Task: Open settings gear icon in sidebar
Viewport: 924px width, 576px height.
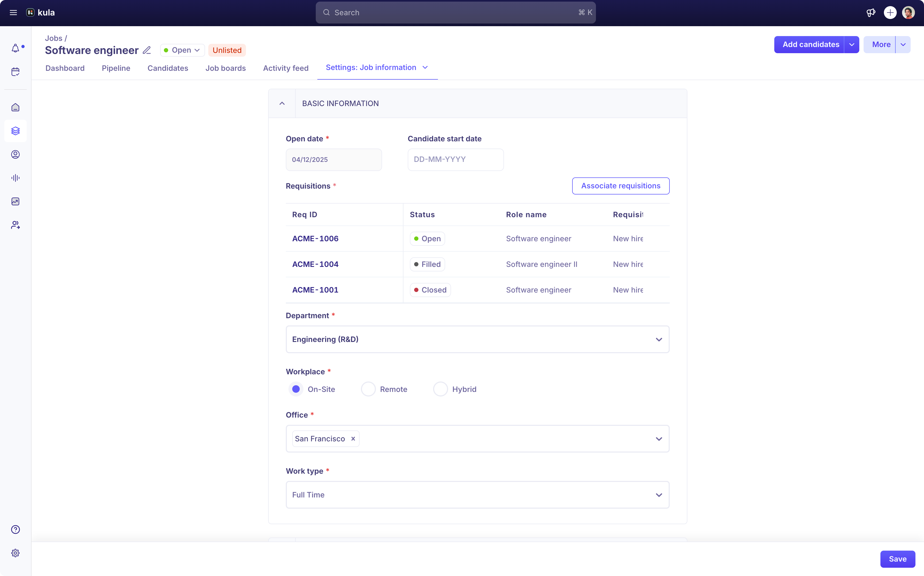Action: (x=15, y=553)
